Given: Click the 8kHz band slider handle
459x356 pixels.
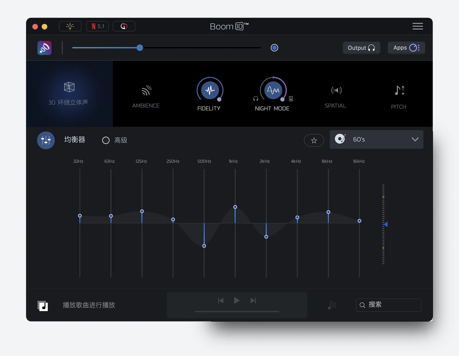Looking at the screenshot, I should tap(328, 212).
